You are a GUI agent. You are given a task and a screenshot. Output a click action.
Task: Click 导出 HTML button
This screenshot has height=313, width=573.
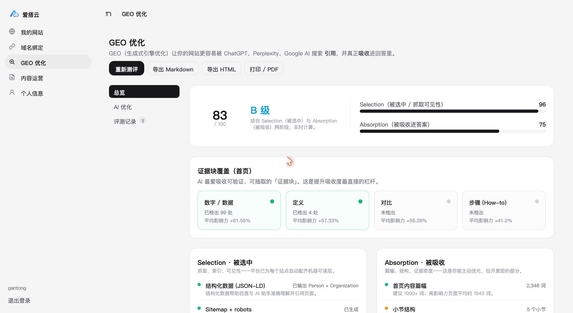(221, 68)
